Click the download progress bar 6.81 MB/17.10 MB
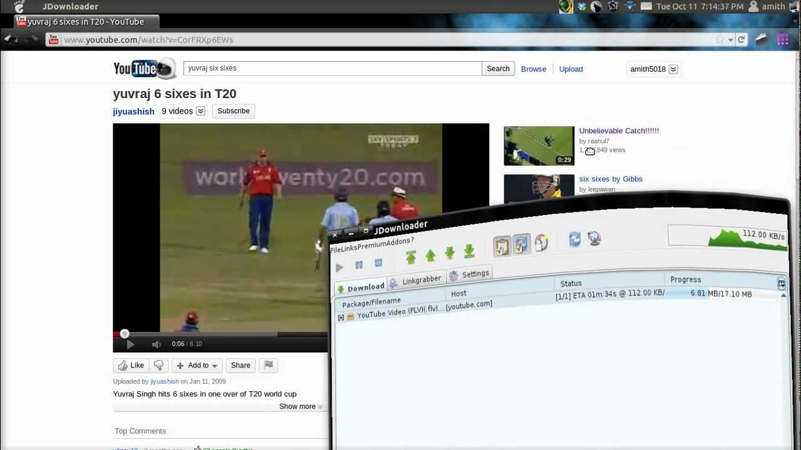The width and height of the screenshot is (801, 450). click(721, 294)
